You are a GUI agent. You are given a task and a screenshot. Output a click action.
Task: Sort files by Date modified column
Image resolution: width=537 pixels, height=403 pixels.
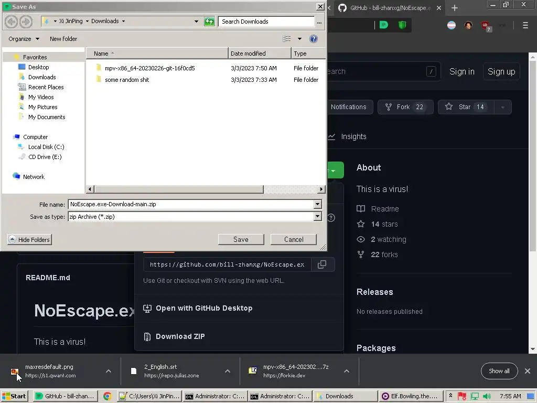(259, 54)
